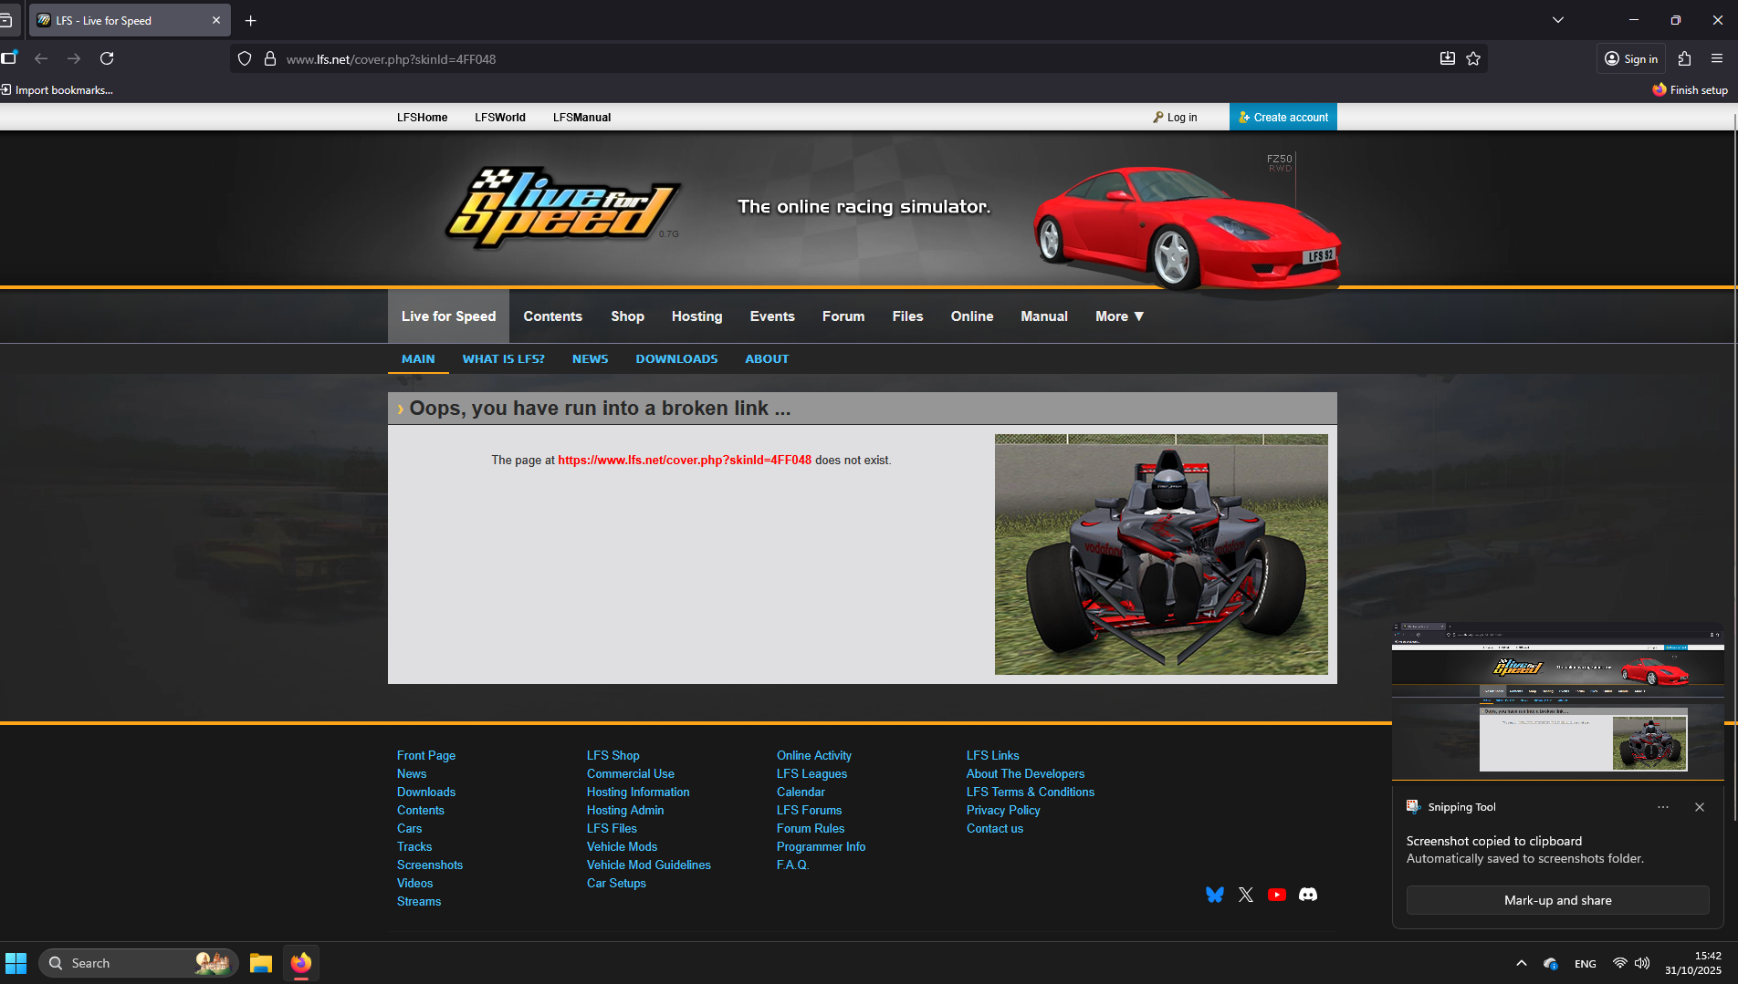Viewport: 1738px width, 984px height.
Task: Click the site security padlock icon
Action: (270, 59)
